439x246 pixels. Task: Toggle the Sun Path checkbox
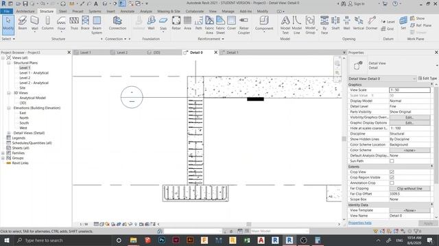[x=392, y=161]
